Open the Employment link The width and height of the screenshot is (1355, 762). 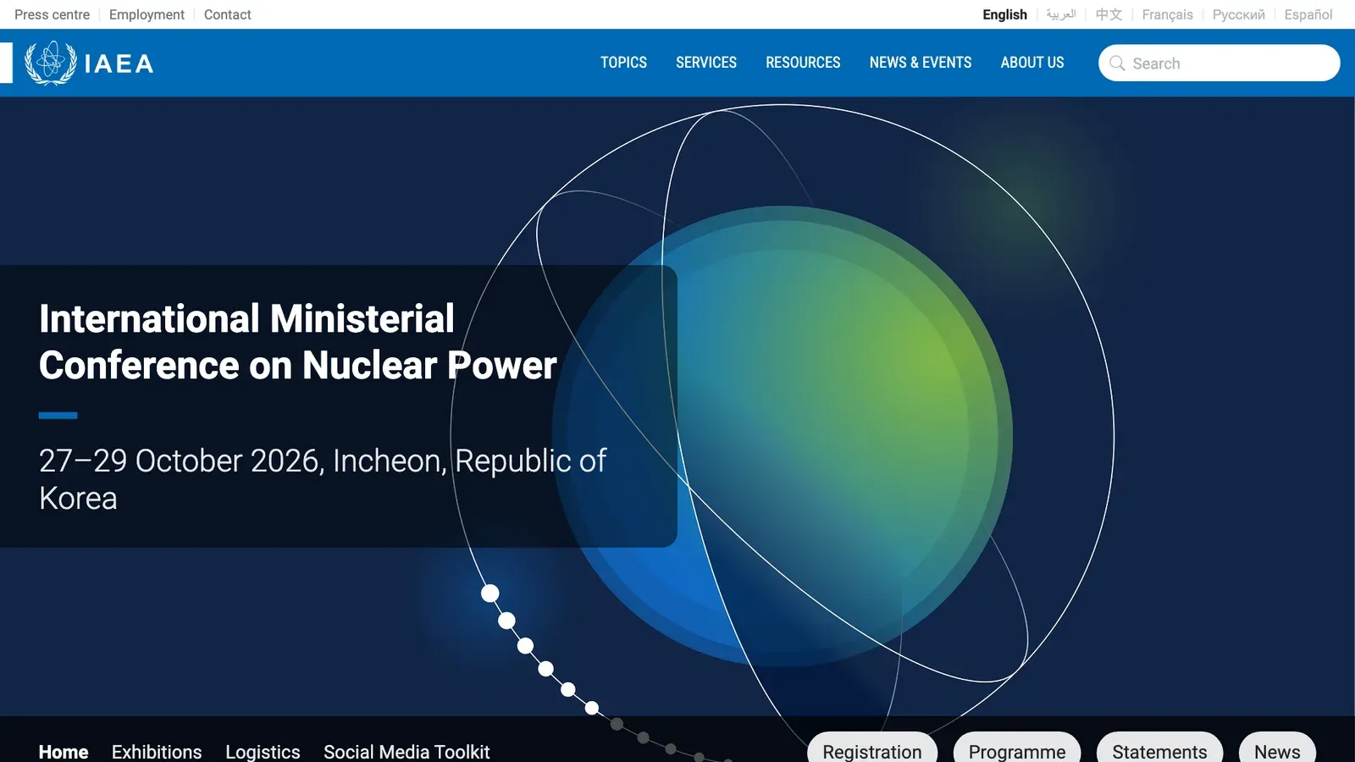147,14
